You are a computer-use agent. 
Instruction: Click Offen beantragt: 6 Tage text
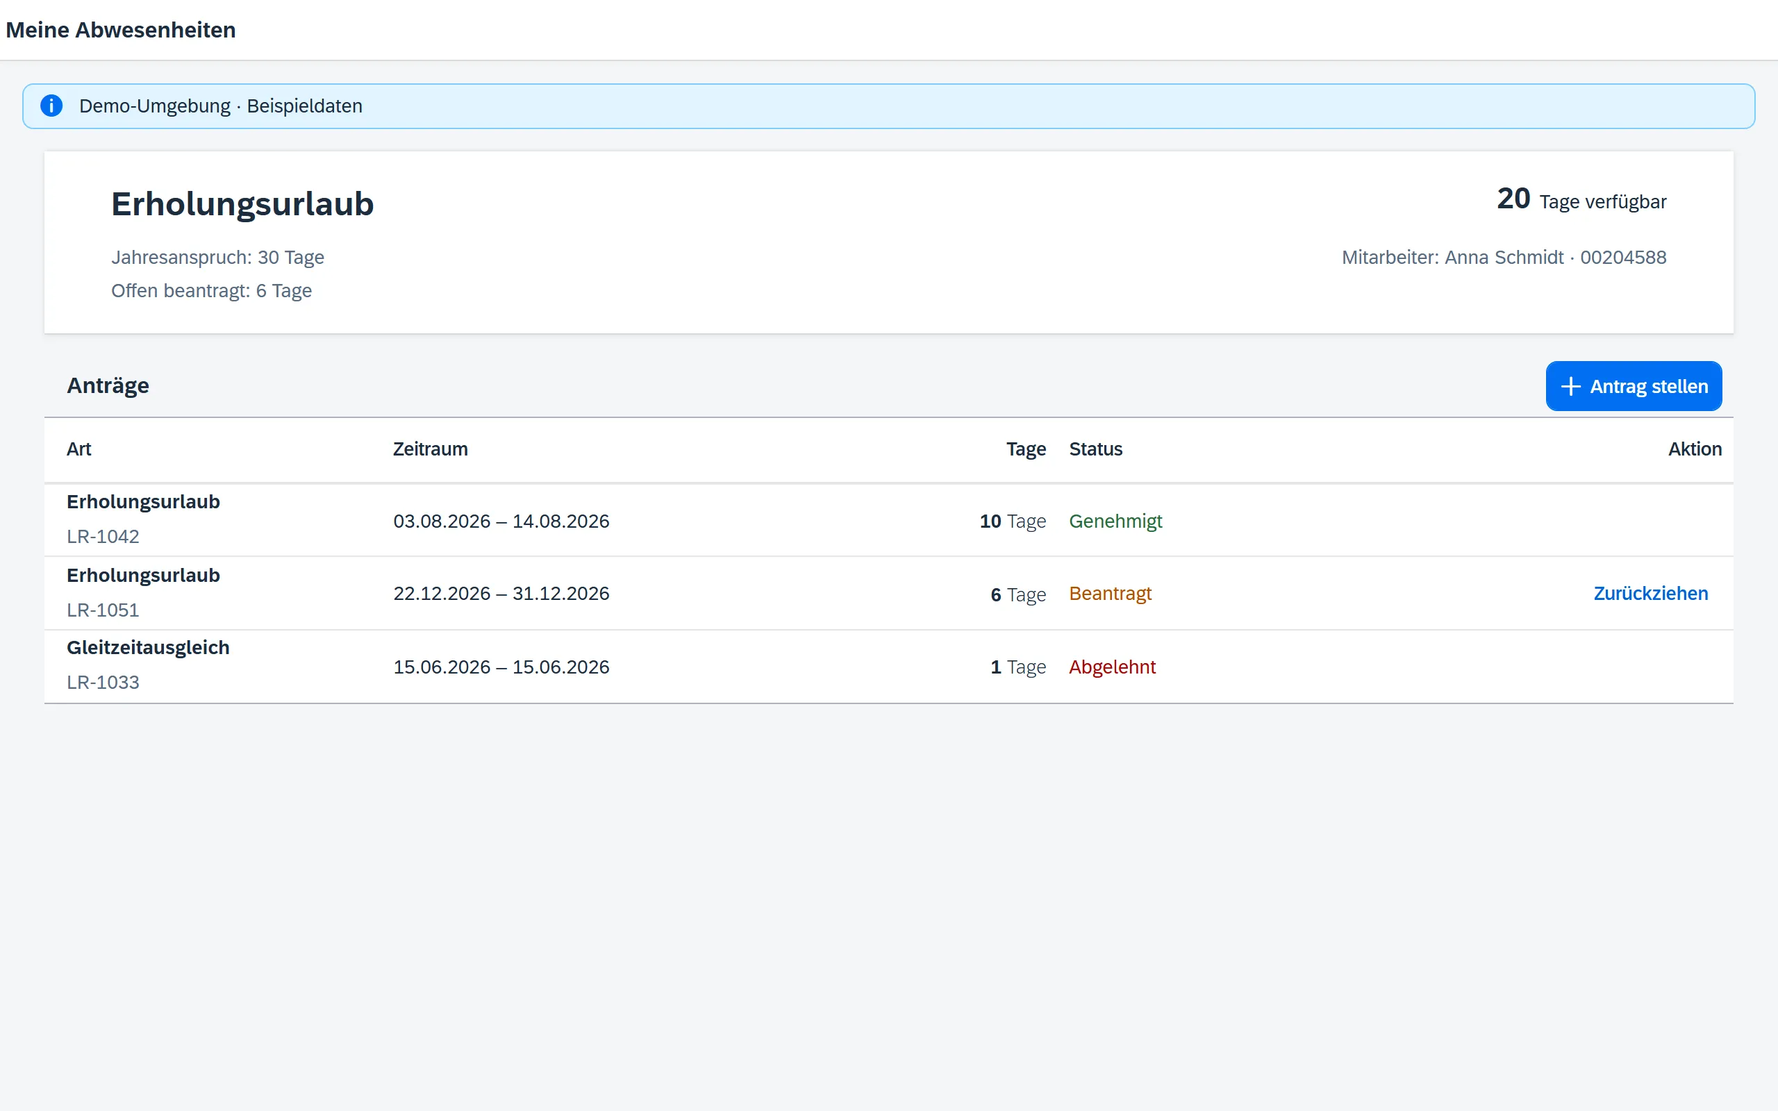pos(212,291)
